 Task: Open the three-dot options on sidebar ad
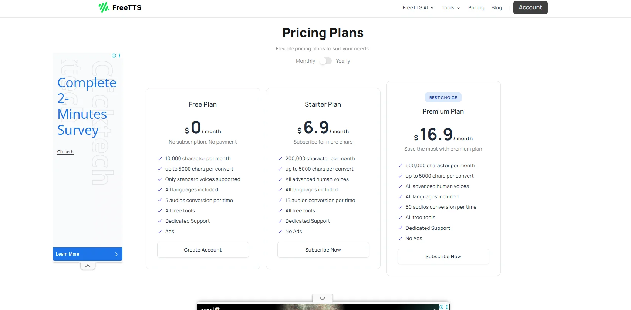[119, 55]
